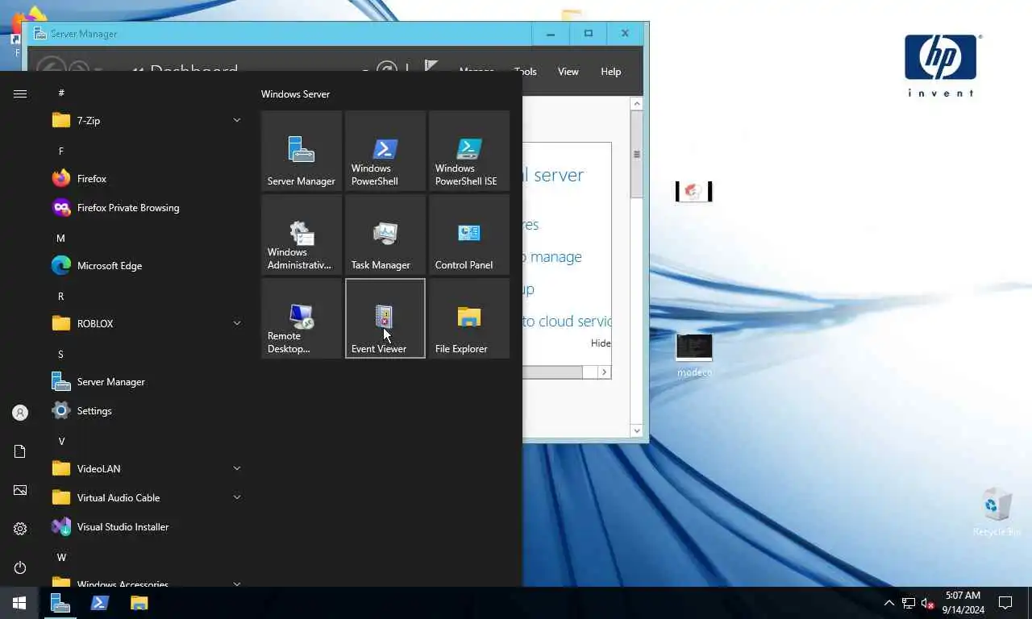Viewport: 1032px width, 619px height.
Task: Show hidden system tray icons
Action: point(889,603)
